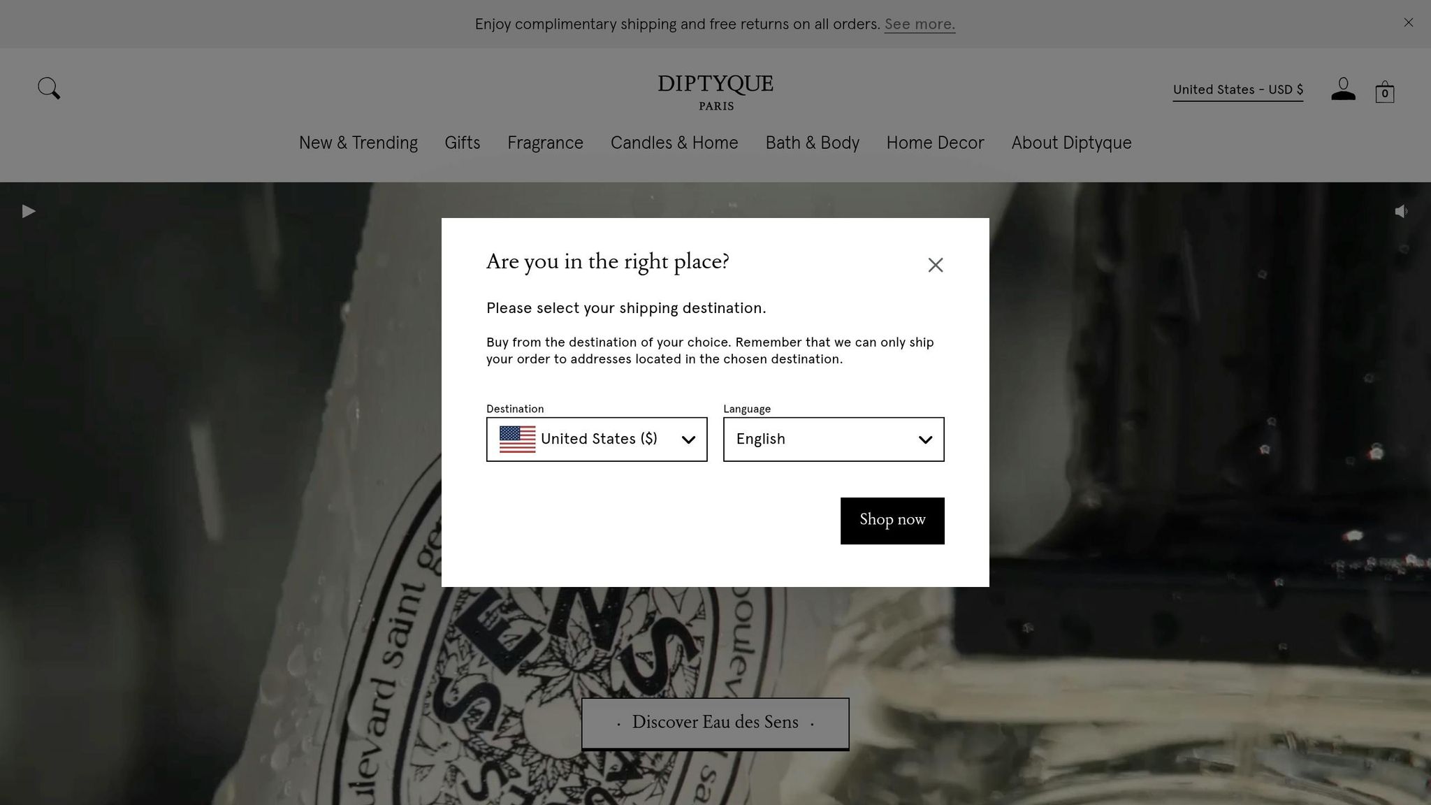This screenshot has height=805, width=1431.
Task: Open the account profile icon
Action: pos(1343,89)
